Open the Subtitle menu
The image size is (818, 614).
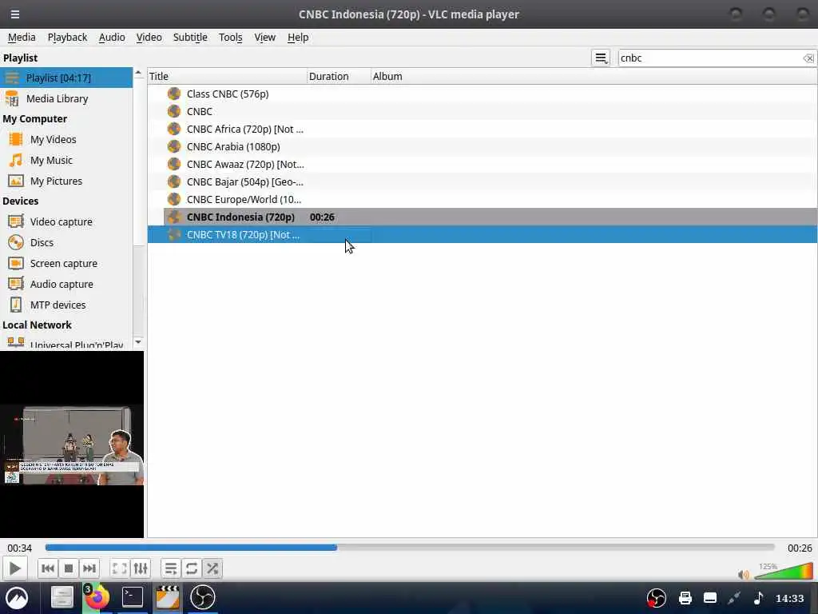[190, 38]
